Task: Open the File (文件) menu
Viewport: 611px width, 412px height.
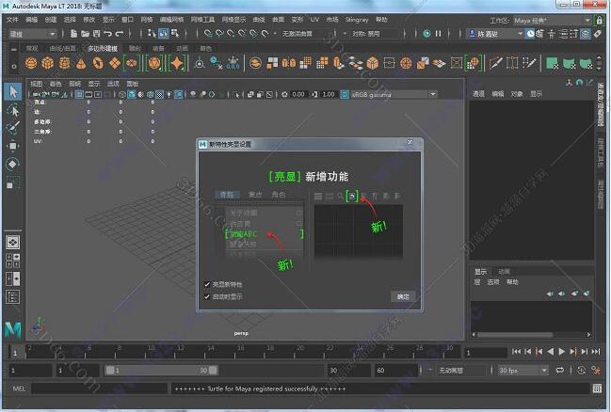Action: 12,20
